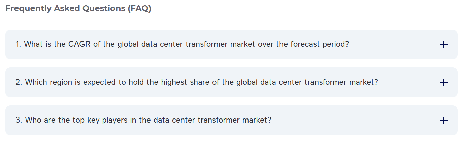This screenshot has height=143, width=463.
Task: Click the word "CAGR" in the first question
Action: click(x=79, y=44)
